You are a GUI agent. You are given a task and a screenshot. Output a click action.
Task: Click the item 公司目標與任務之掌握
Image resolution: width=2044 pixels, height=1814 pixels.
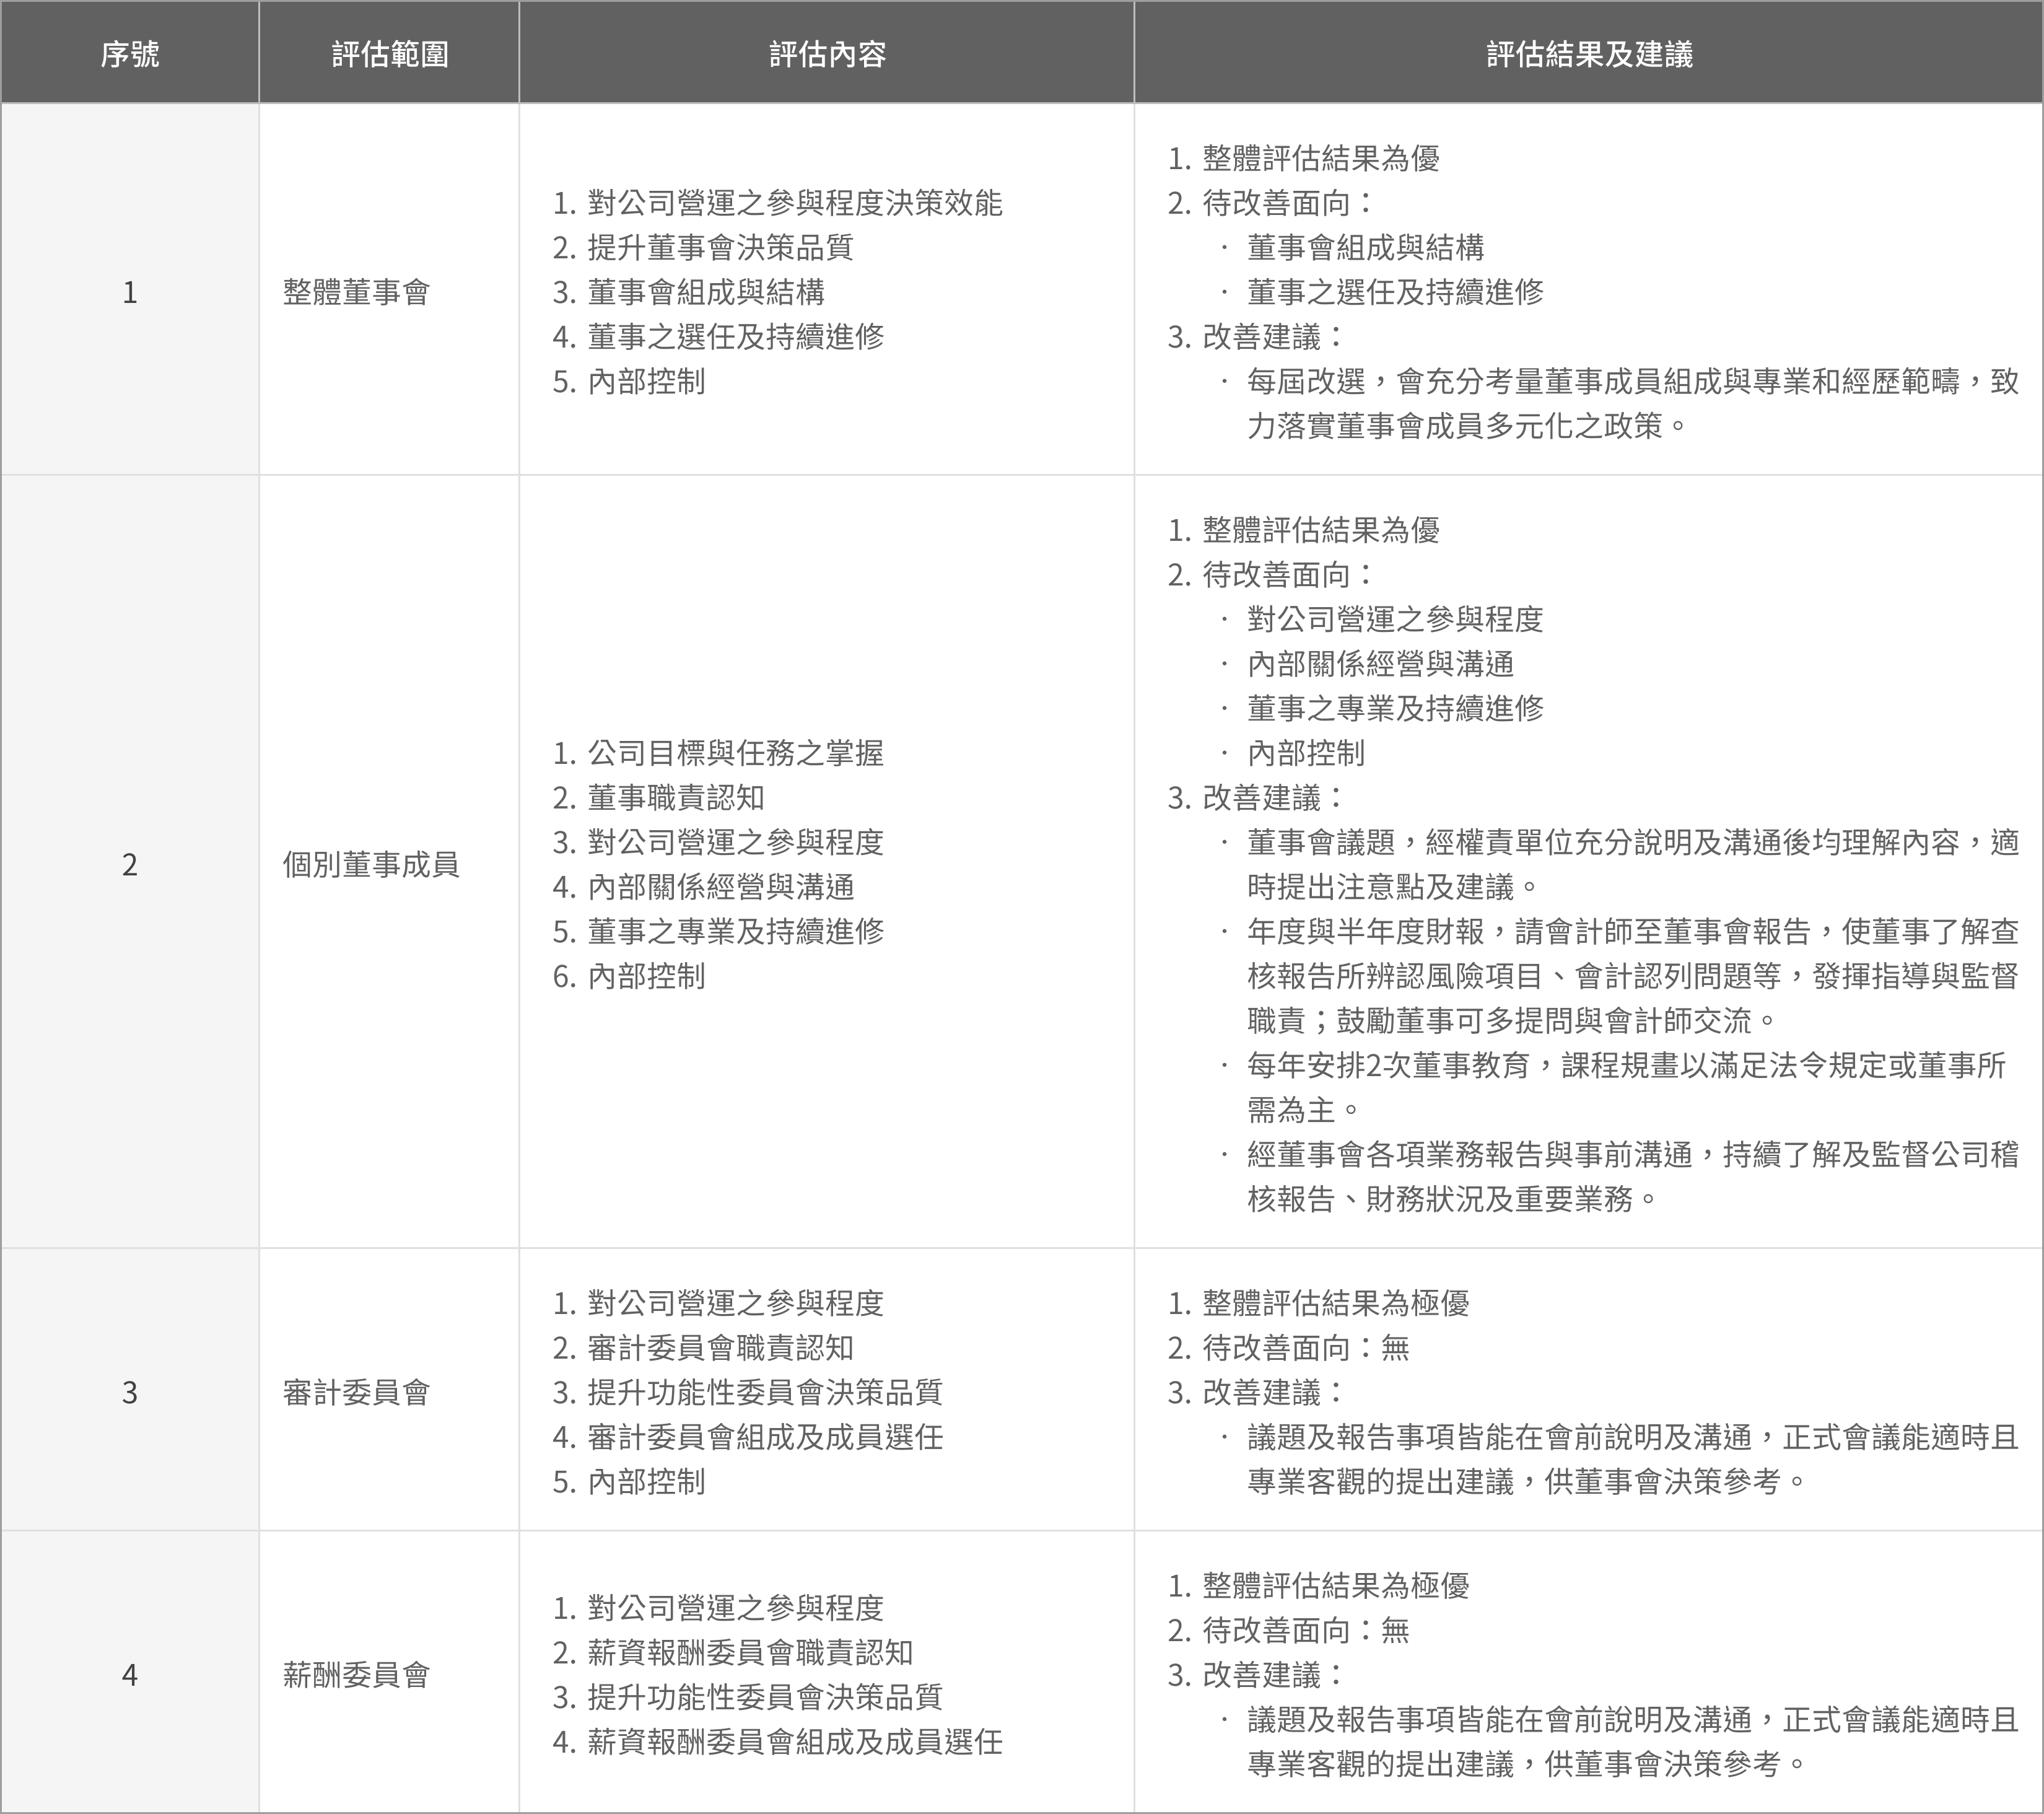pyautogui.click(x=735, y=753)
